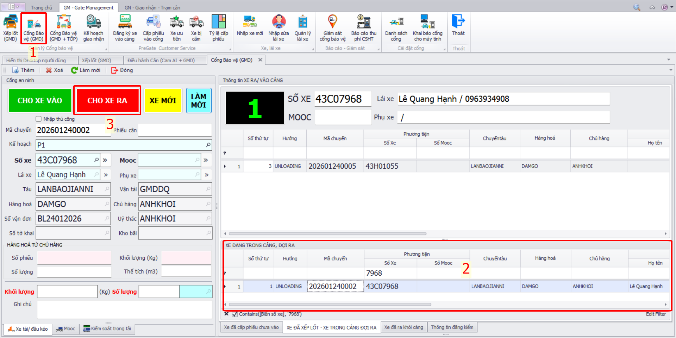
Task: Expand row 1 in upper vehicle grid
Action: [x=225, y=166]
